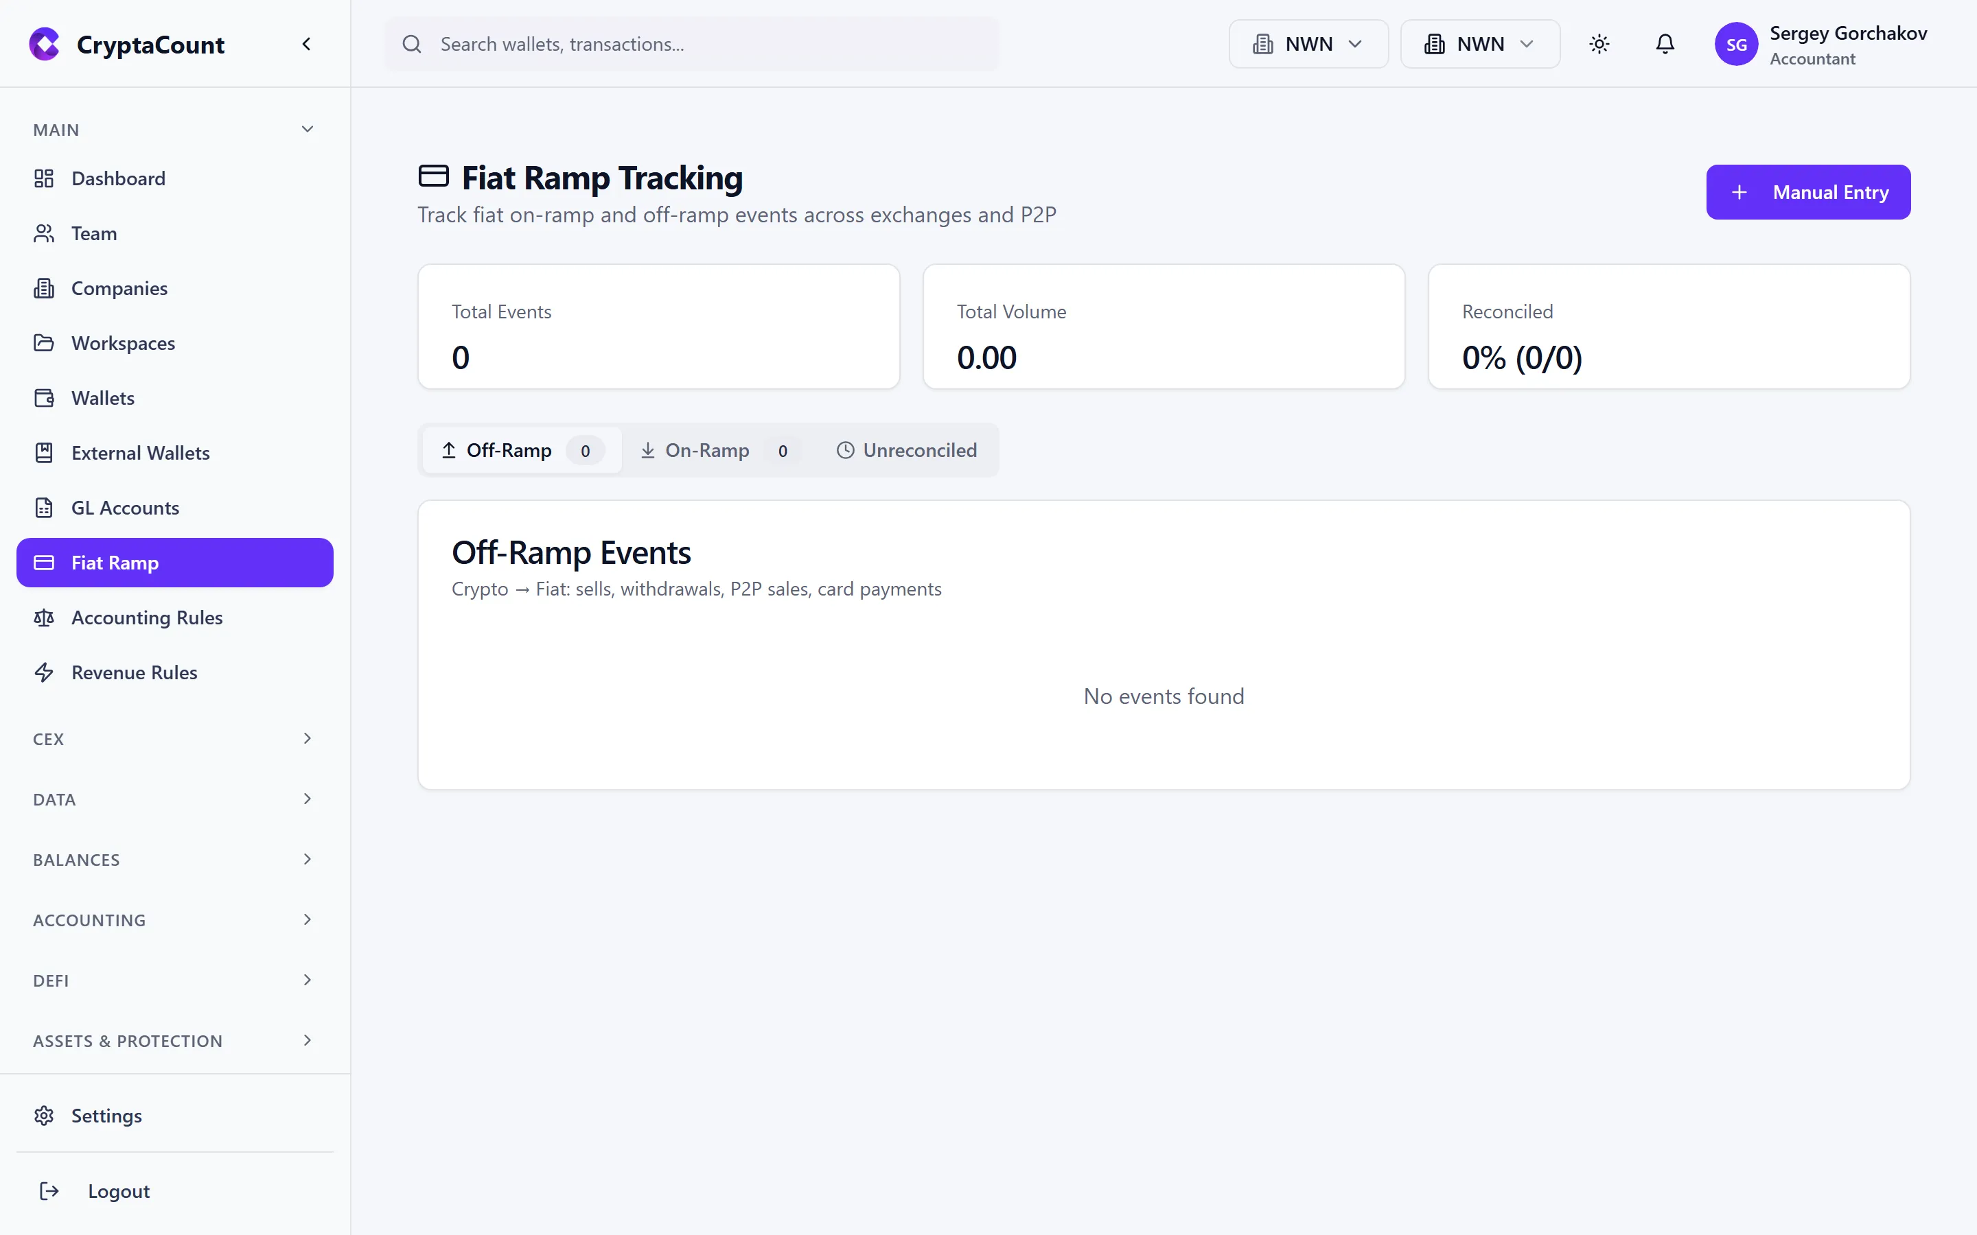Open the Wallets section via its icon
Screen dimensions: 1977x1235
[x=44, y=398]
